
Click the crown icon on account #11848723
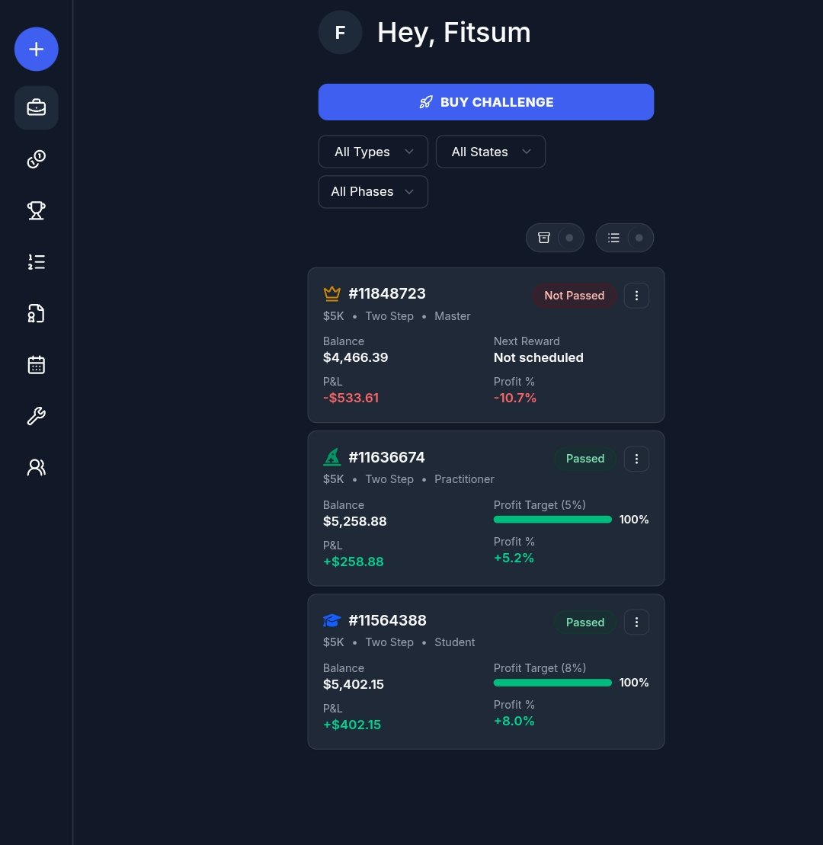(x=332, y=293)
